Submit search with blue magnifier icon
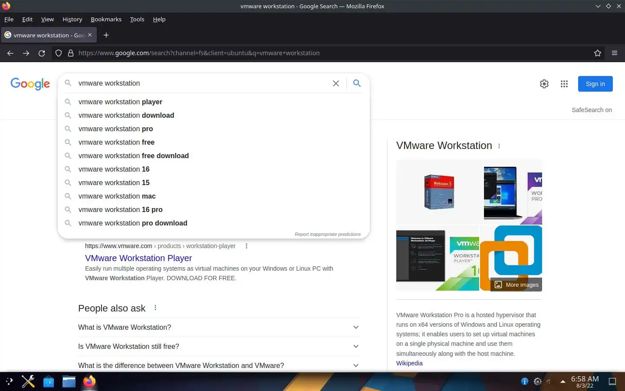The height and width of the screenshot is (391, 625). tap(357, 83)
